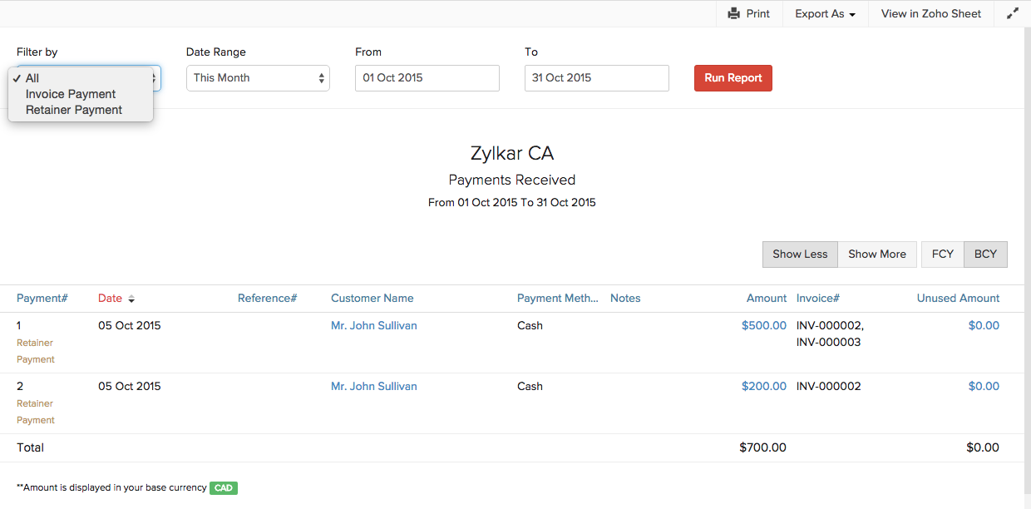Viewport: 1031px width, 509px height.
Task: Select the Show Less toggle
Action: (x=800, y=254)
